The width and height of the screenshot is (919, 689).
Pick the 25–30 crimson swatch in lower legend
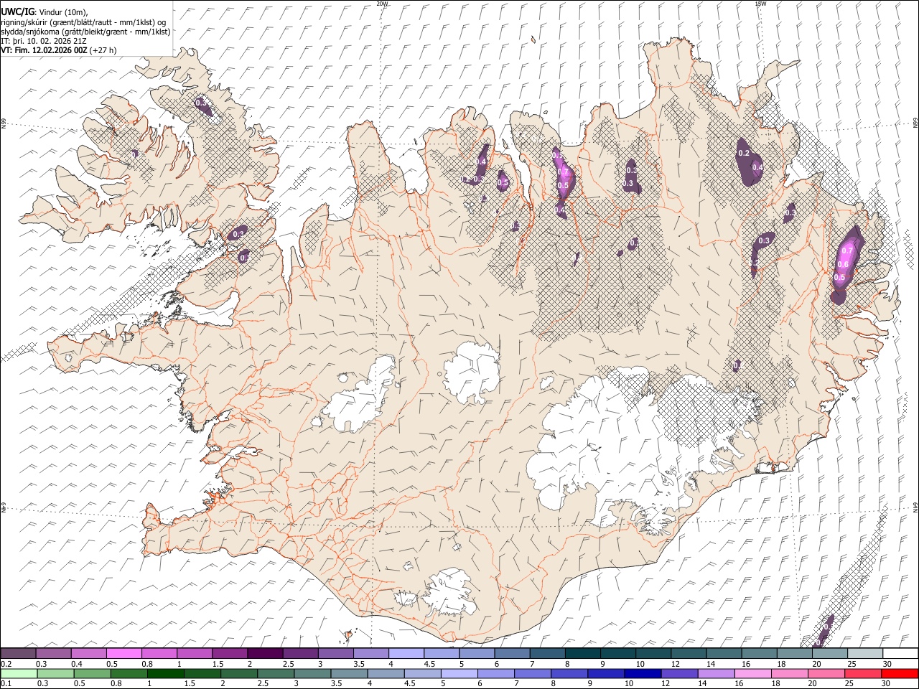862,673
